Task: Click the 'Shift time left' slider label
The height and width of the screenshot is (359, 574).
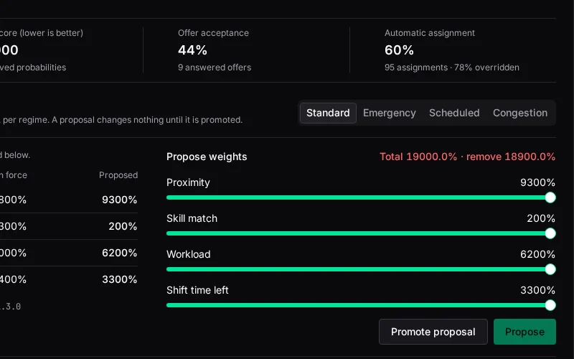Action: click(x=197, y=290)
